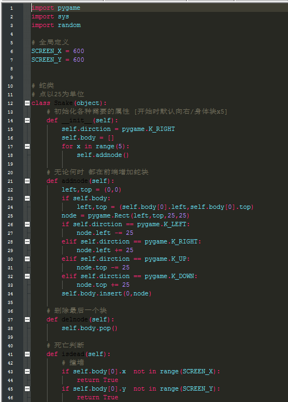288x402 pixels.
Task: Click line number 1 in the gutter
Action: coord(11,8)
